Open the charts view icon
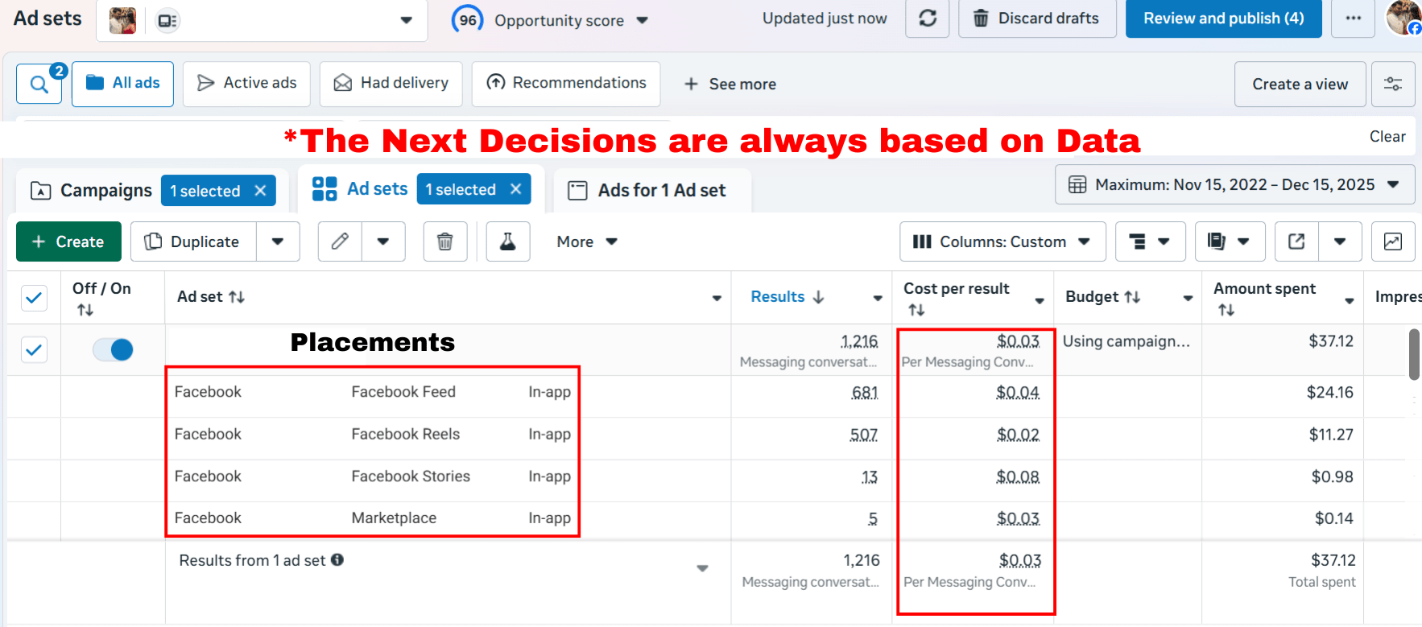The height and width of the screenshot is (627, 1422). 1392,241
